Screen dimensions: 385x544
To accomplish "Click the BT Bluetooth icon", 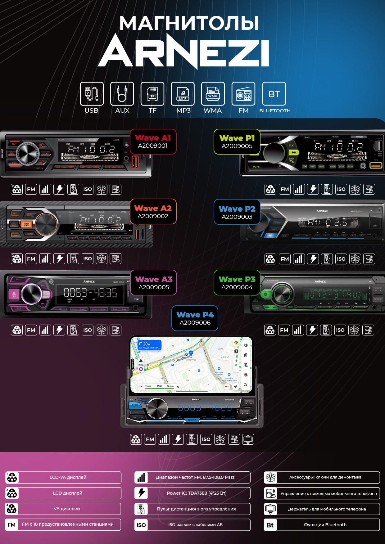I will 274,94.
